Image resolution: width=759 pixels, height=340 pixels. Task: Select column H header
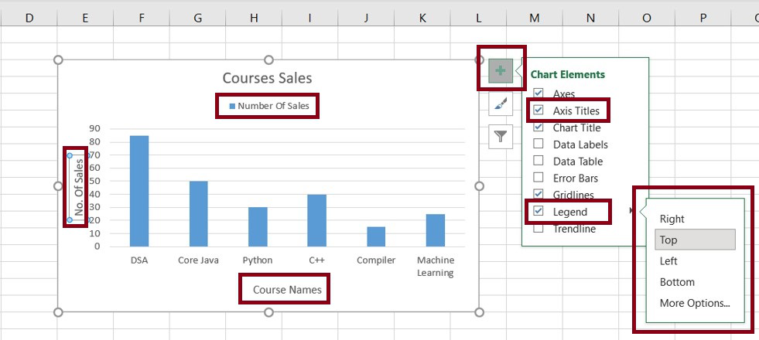254,17
